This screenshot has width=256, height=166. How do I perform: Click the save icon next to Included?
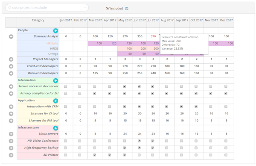coord(127,9)
